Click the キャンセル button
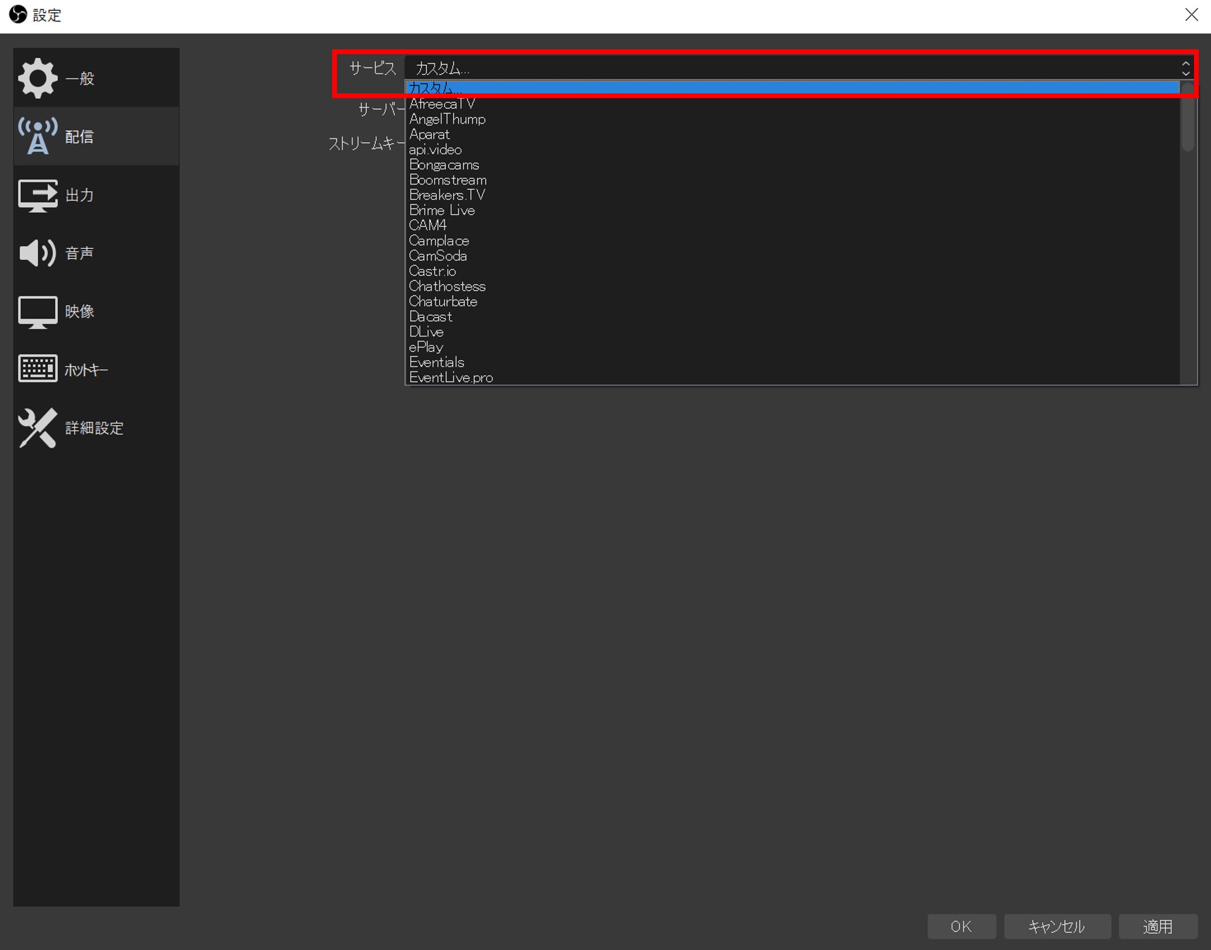 (x=1057, y=926)
